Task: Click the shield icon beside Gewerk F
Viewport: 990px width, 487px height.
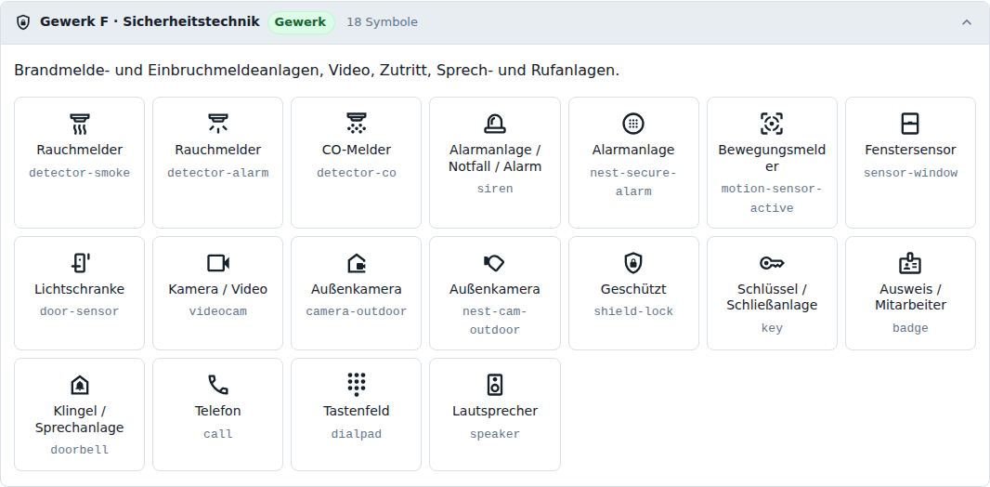Action: click(23, 22)
